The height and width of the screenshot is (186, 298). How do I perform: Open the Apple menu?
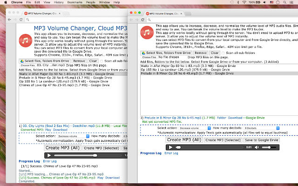click(x=6, y=2)
